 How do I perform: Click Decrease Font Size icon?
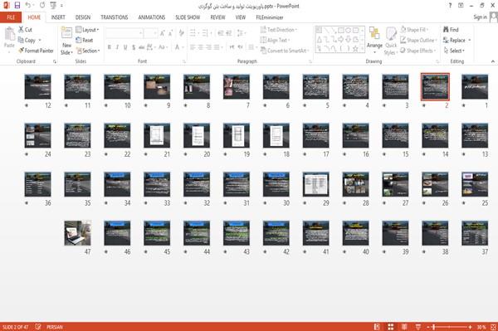click(x=171, y=33)
